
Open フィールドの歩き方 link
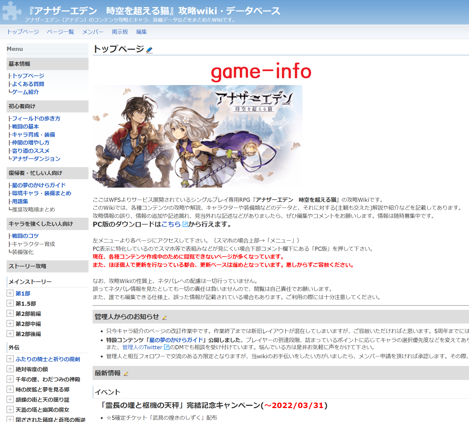coord(36,118)
